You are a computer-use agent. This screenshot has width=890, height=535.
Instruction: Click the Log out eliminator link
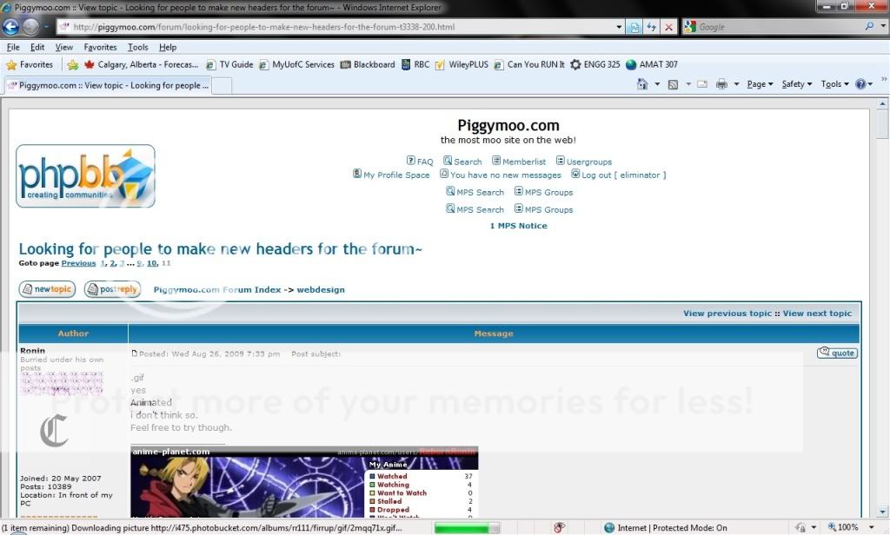(x=619, y=175)
